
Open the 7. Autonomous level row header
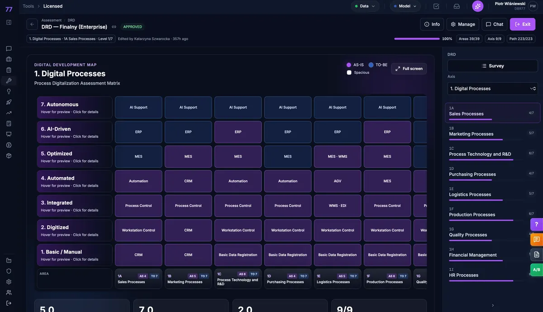coord(75,107)
